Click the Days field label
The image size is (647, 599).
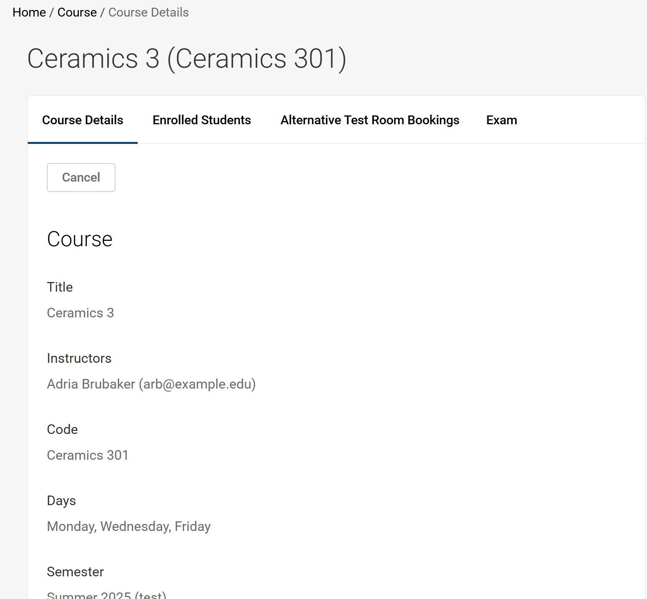click(61, 501)
